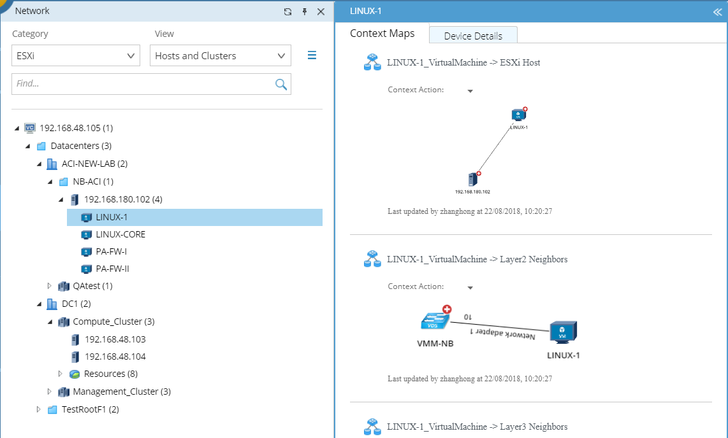Collapse the Compute_Cluster tree node
728x438 pixels.
[50, 321]
